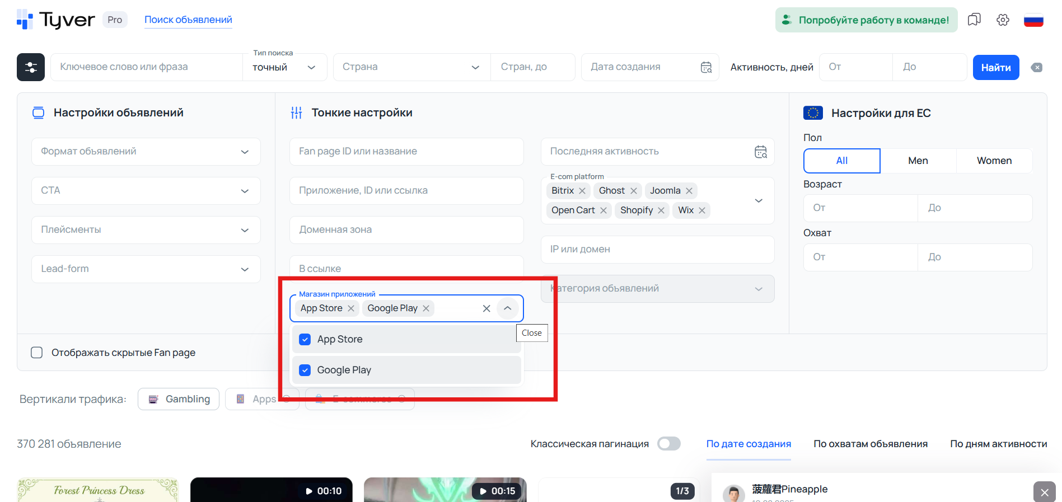Image resolution: width=1062 pixels, height=502 pixels.
Task: Focus Fan page ID или название field
Action: click(406, 152)
